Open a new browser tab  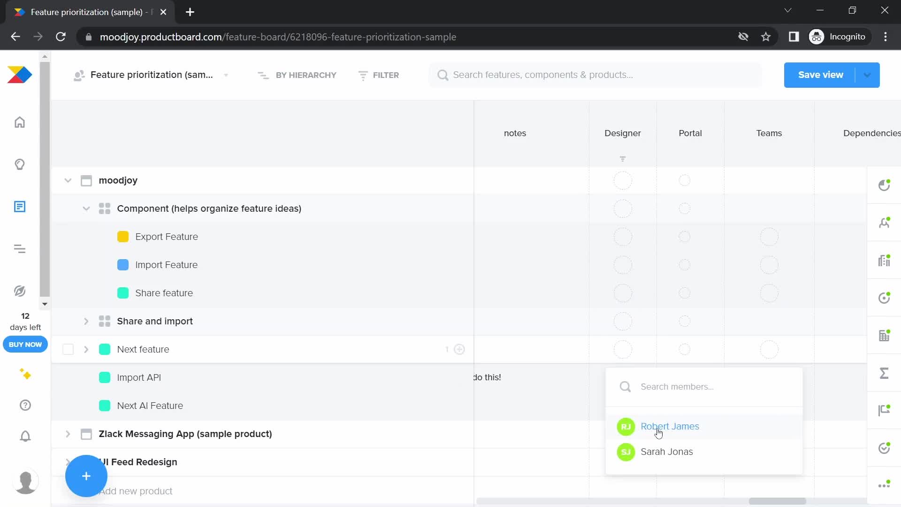pyautogui.click(x=190, y=12)
